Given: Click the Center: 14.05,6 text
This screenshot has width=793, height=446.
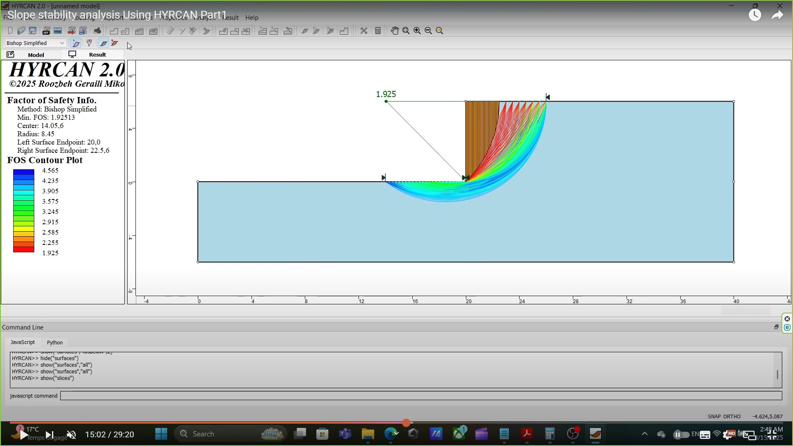Looking at the screenshot, I should (x=40, y=126).
